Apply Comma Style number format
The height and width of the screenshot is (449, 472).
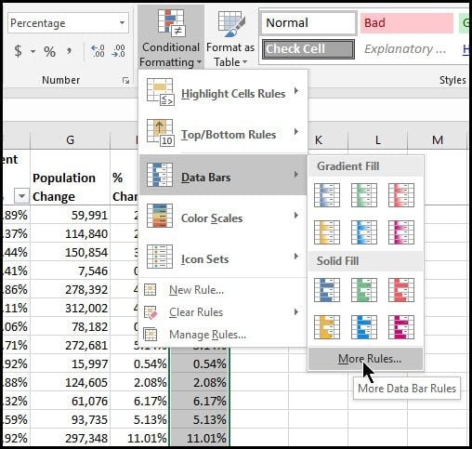tap(69, 51)
